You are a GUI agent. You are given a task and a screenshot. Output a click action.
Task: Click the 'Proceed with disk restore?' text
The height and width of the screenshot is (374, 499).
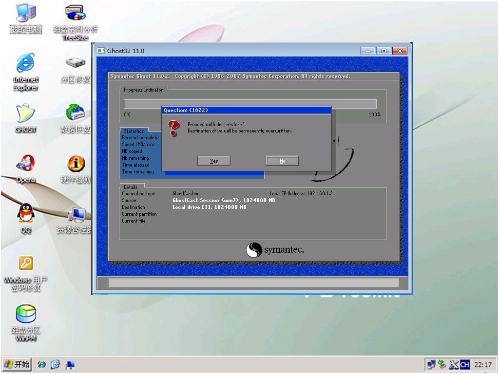[216, 124]
